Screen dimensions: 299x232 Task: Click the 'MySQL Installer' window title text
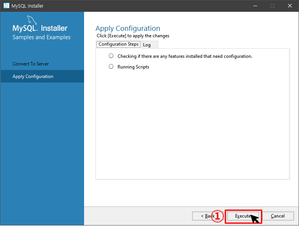[27, 6]
